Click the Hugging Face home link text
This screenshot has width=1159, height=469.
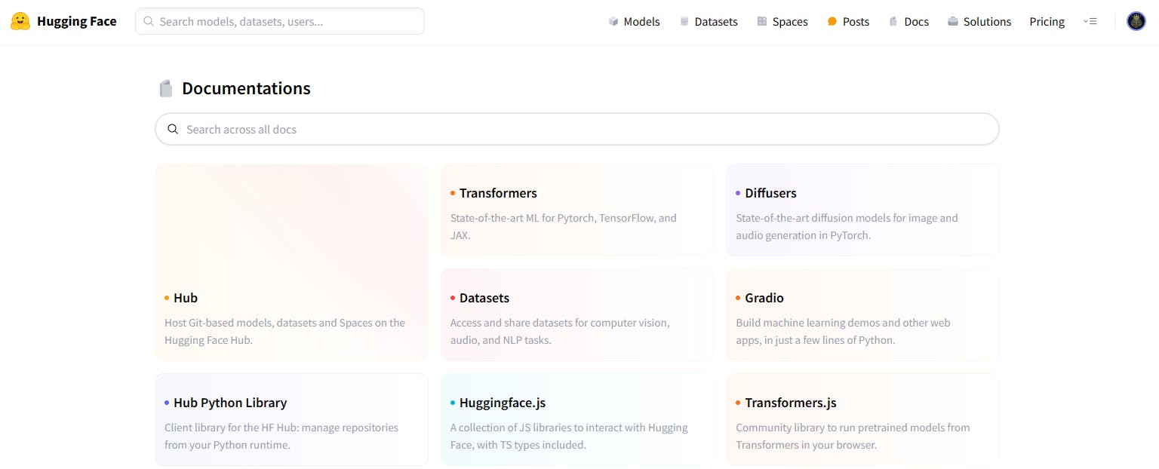[77, 21]
